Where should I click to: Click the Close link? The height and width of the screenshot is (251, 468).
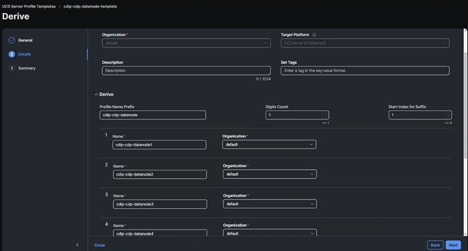click(99, 245)
